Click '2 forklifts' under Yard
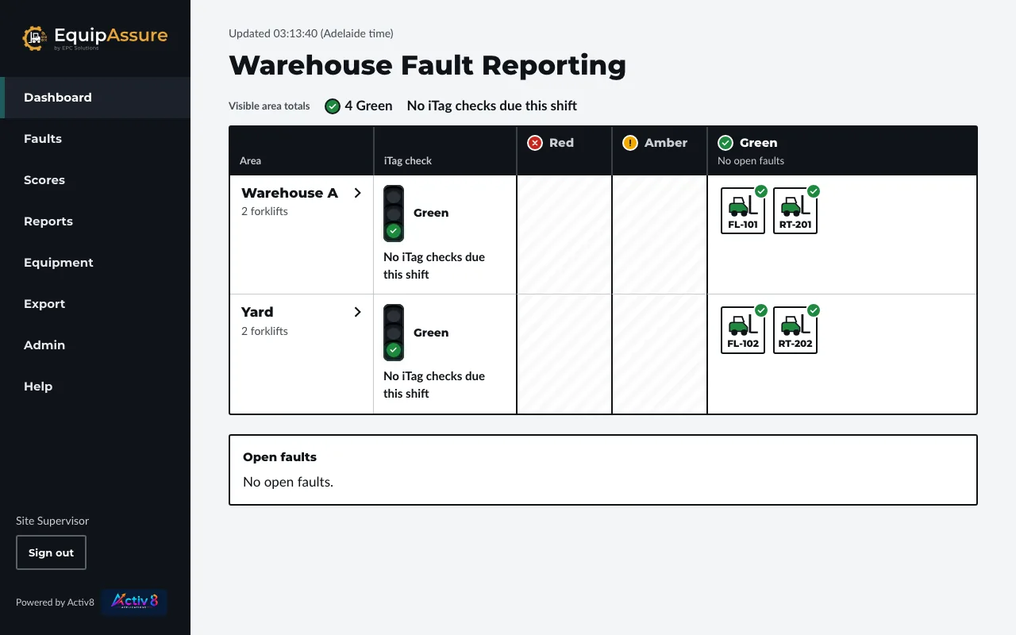The image size is (1016, 635). click(264, 331)
